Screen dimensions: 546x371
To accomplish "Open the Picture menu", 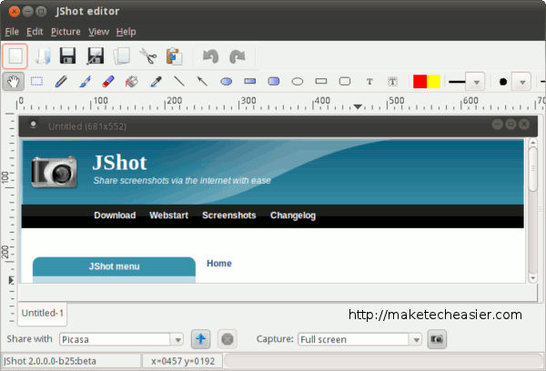I will click(66, 32).
